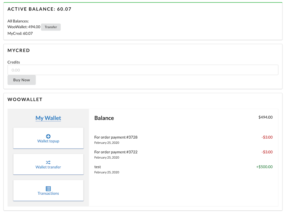Click the plus-circle icon for Wallet topup

[48, 136]
